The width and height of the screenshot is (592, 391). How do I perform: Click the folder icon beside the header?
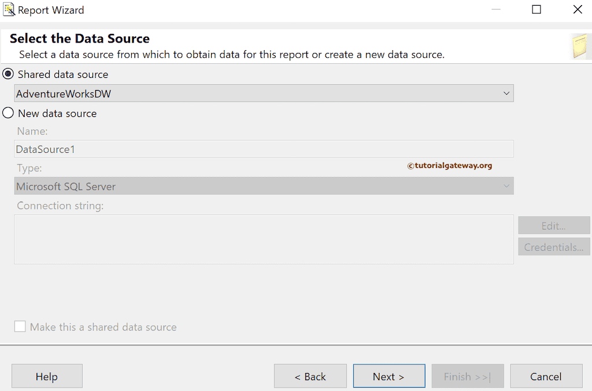click(x=581, y=46)
